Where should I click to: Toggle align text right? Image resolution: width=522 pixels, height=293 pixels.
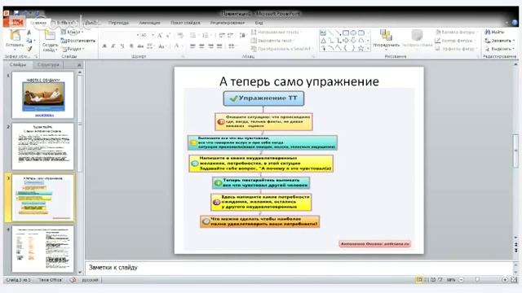pos(210,46)
